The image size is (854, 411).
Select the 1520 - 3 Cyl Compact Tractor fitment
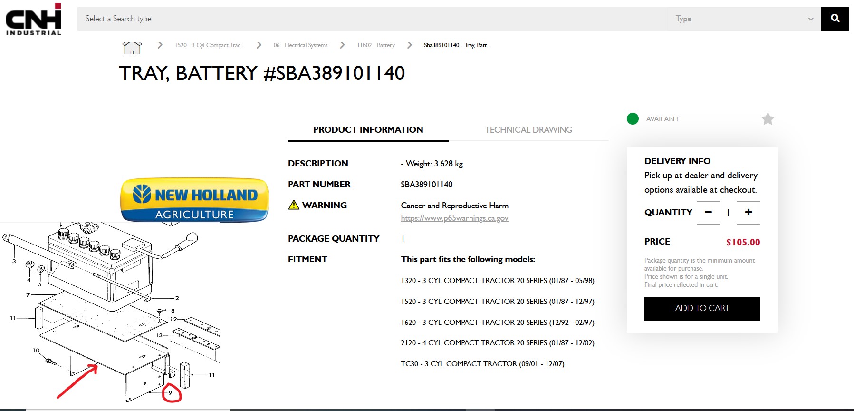[498, 302]
